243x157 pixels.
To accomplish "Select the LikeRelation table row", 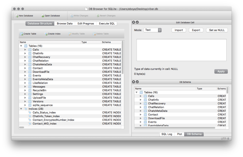I will click(x=70, y=83).
